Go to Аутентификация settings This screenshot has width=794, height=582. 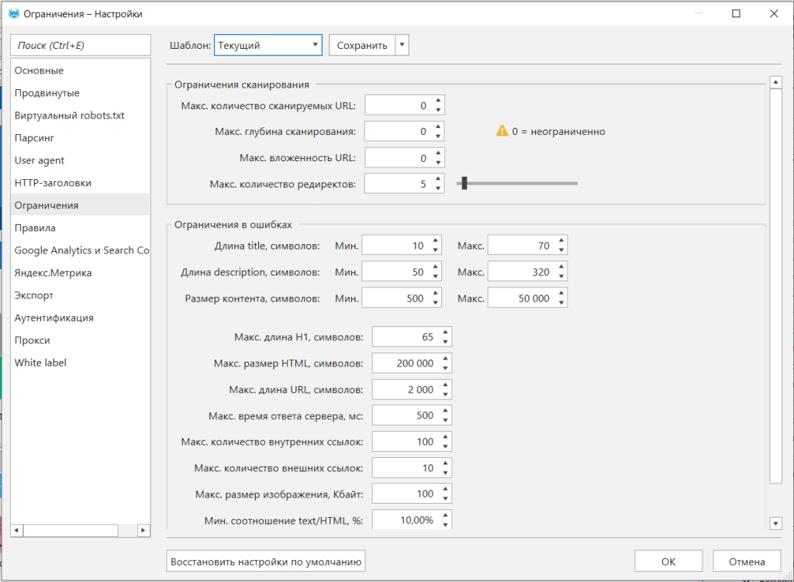pos(80,318)
